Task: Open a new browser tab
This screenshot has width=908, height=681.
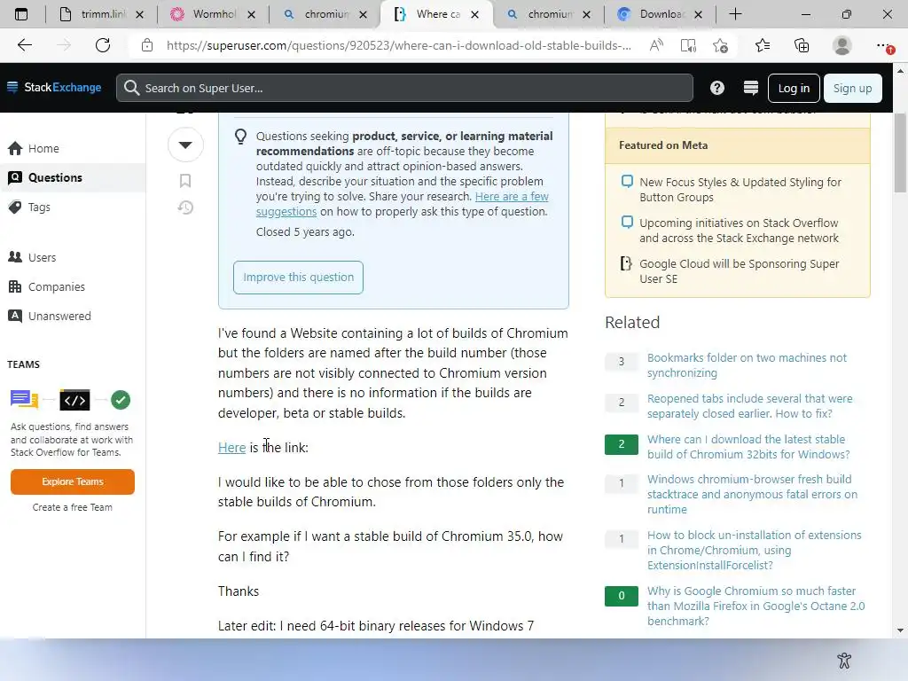Action: click(x=735, y=14)
